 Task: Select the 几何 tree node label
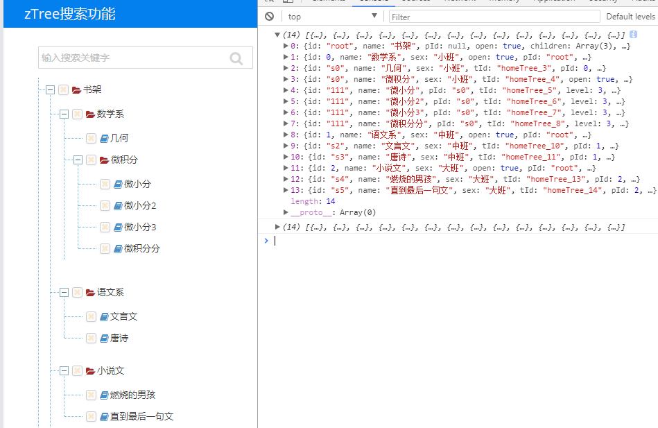[119, 138]
